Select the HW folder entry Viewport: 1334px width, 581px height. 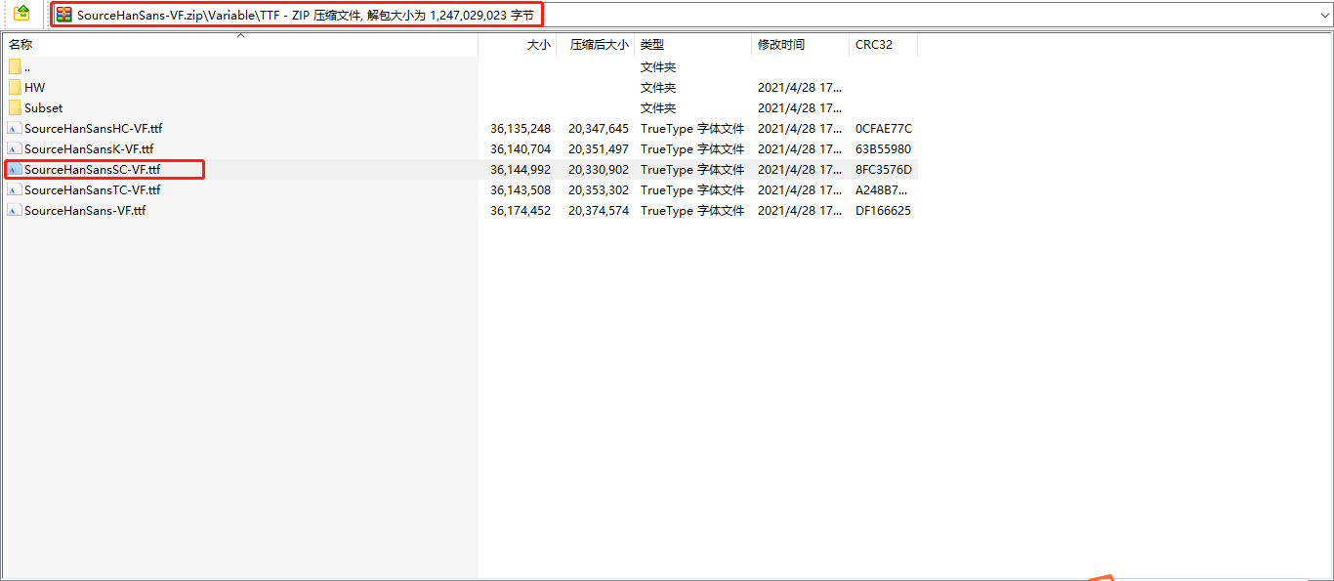[x=35, y=87]
